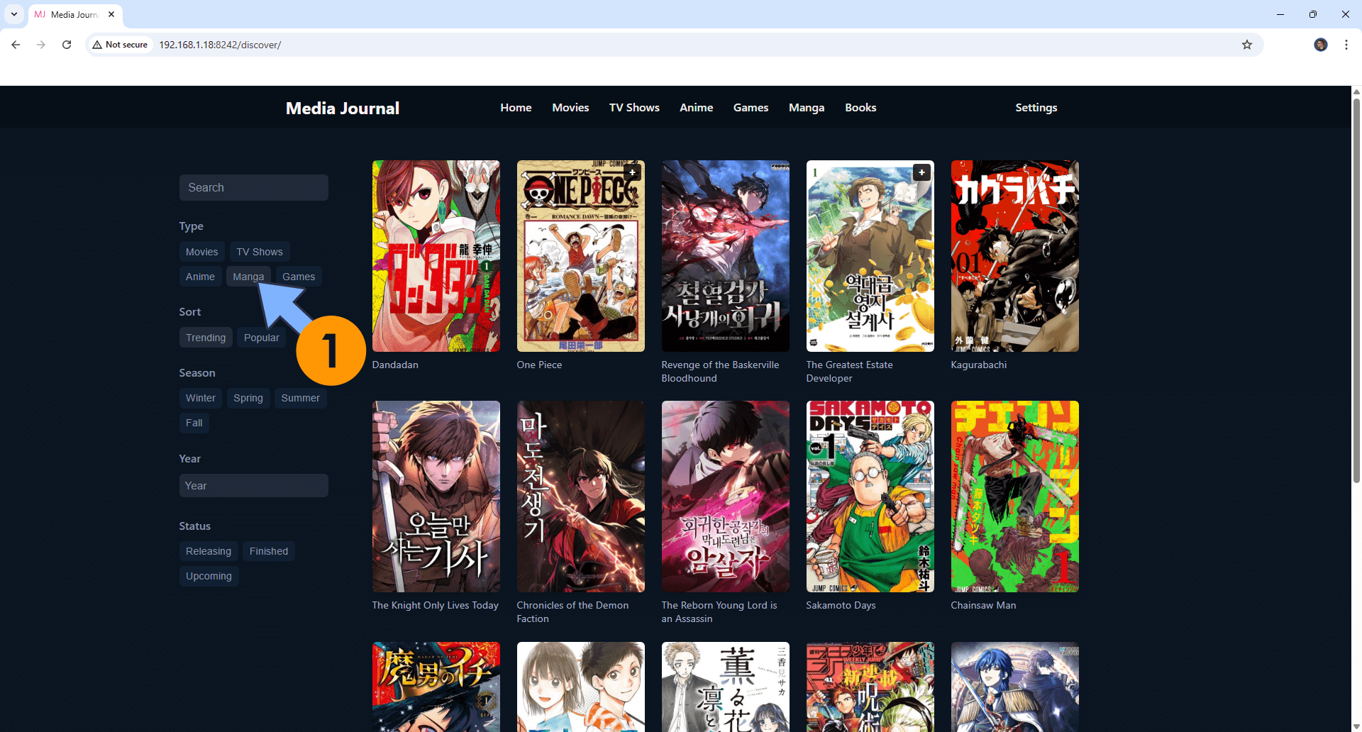Toggle the Releasing status filter

click(208, 551)
